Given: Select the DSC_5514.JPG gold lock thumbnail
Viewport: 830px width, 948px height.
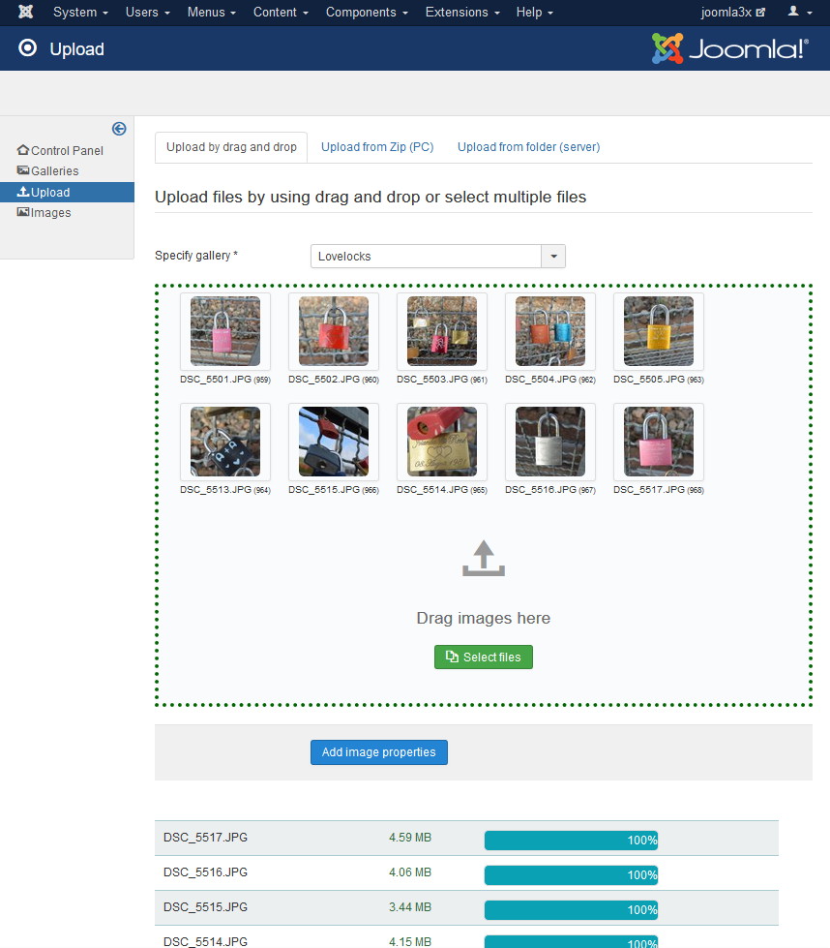Looking at the screenshot, I should [x=442, y=442].
